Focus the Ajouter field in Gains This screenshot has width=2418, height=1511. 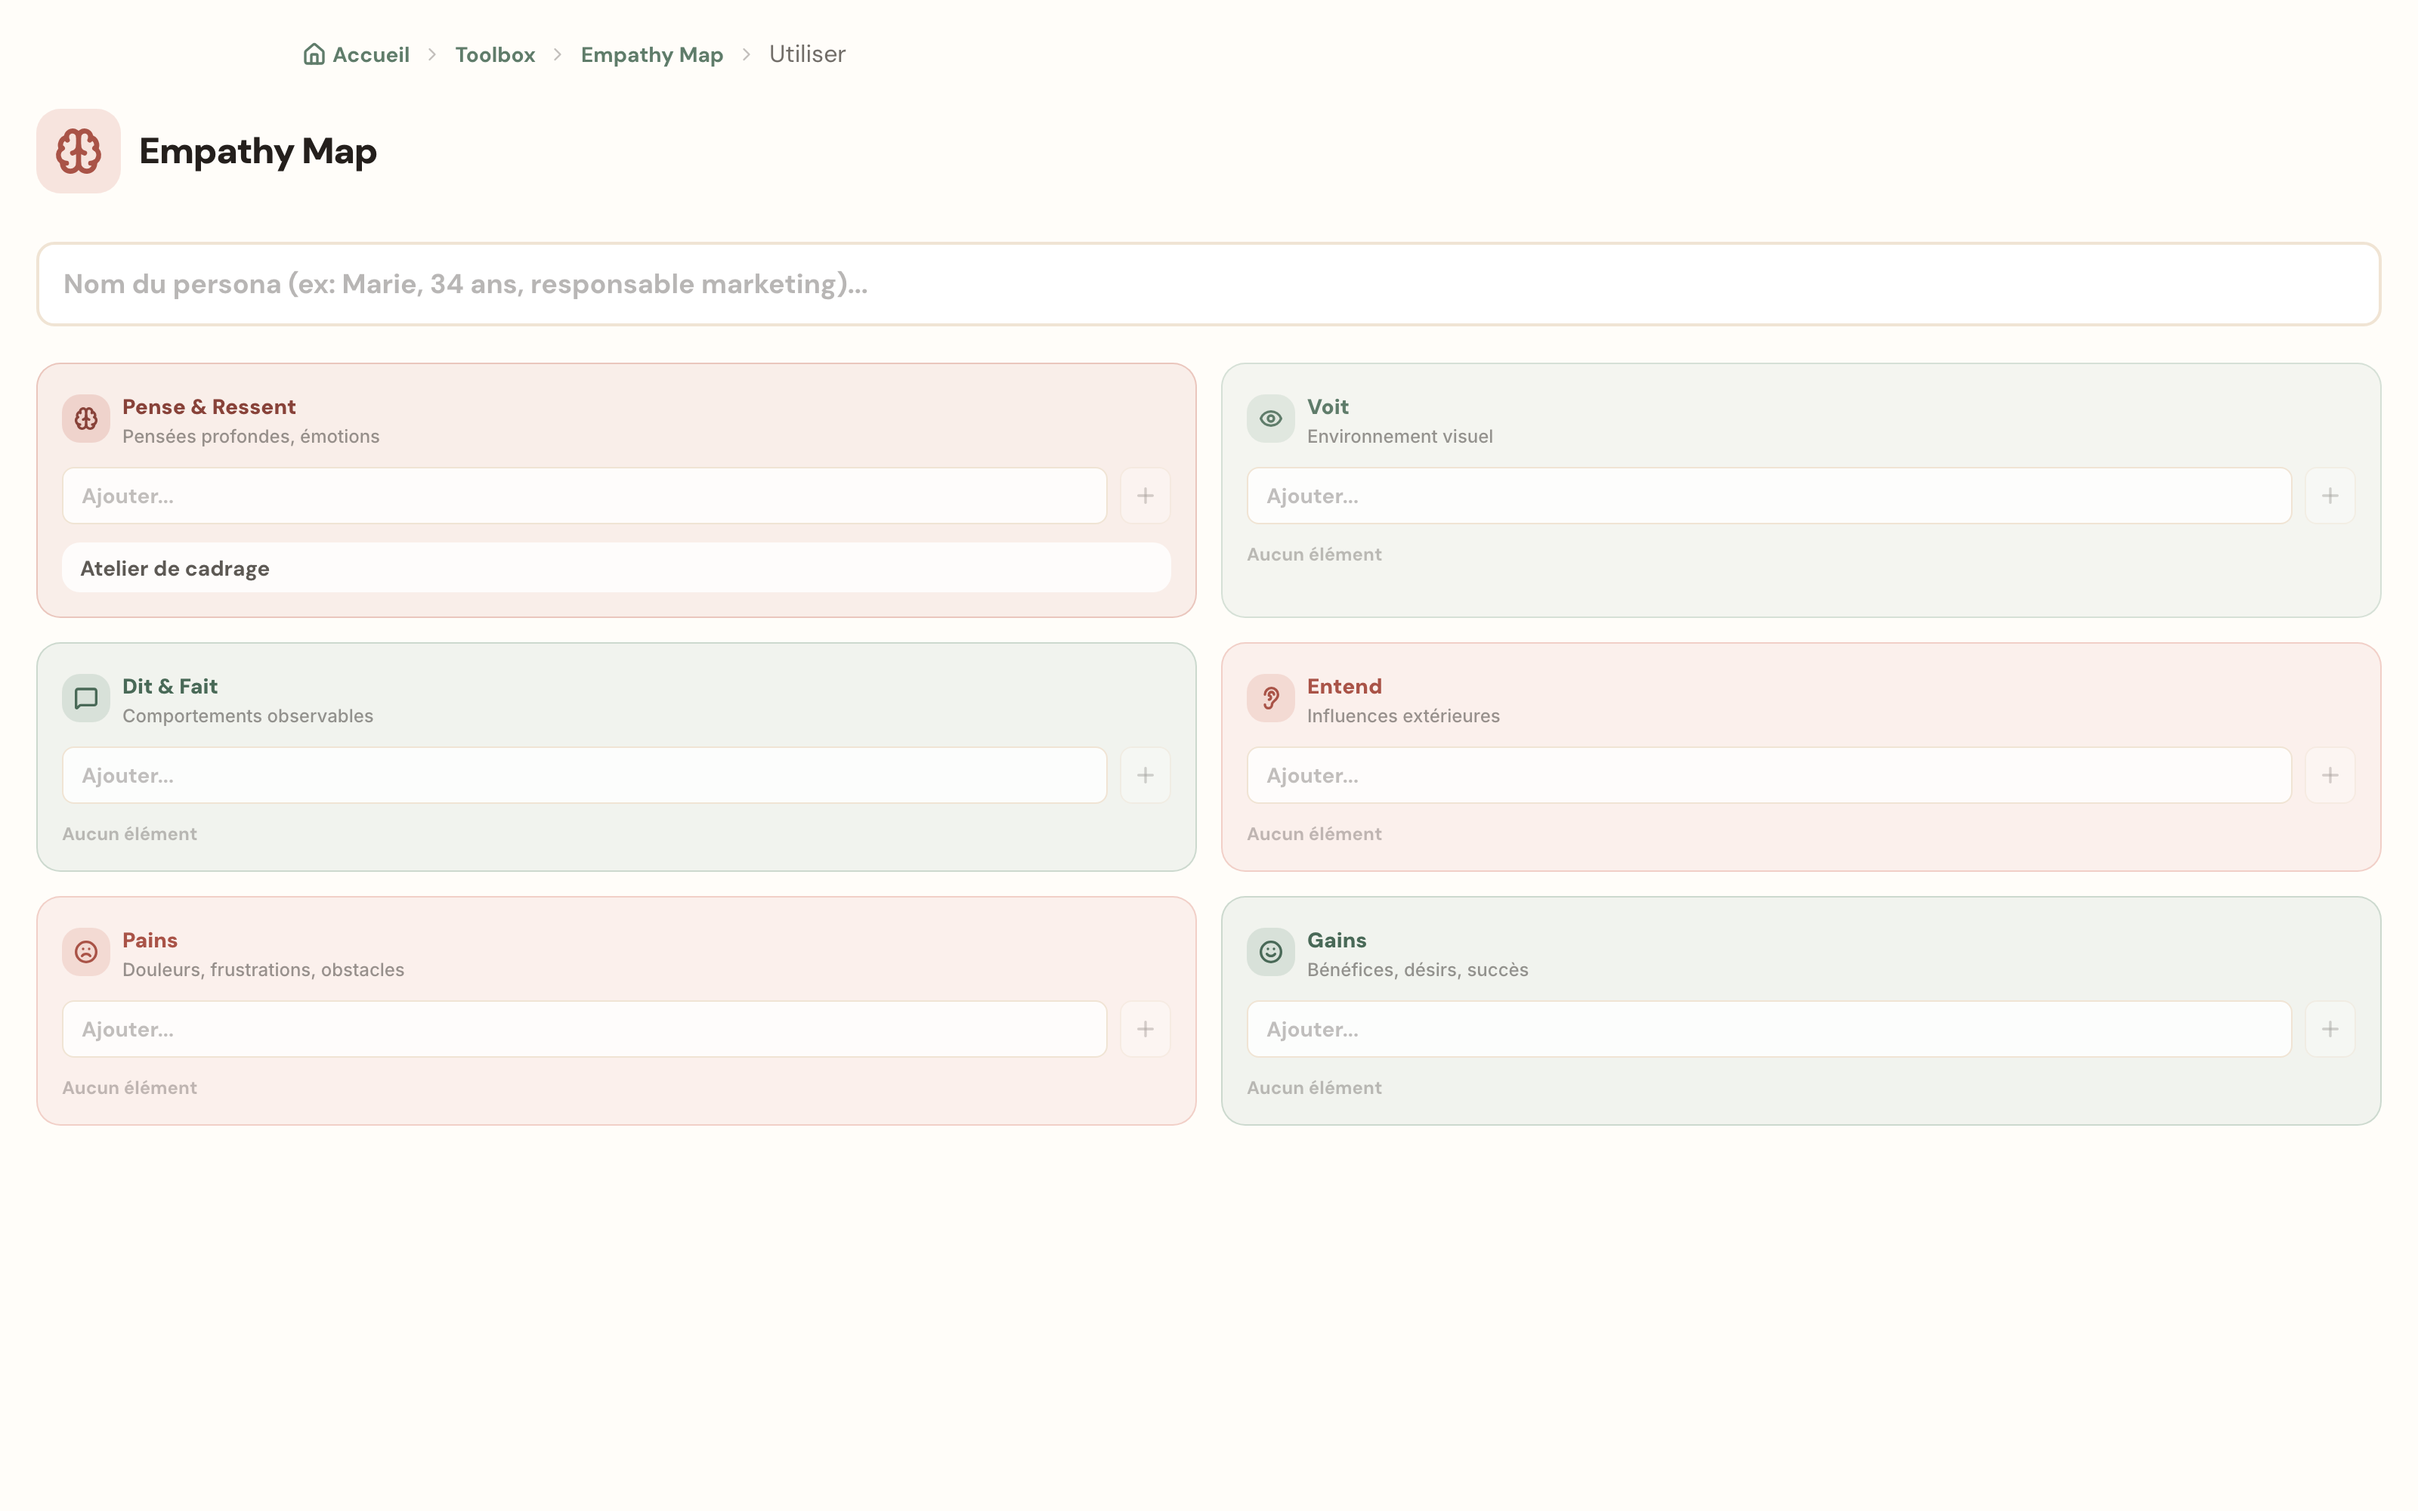[1770, 1029]
